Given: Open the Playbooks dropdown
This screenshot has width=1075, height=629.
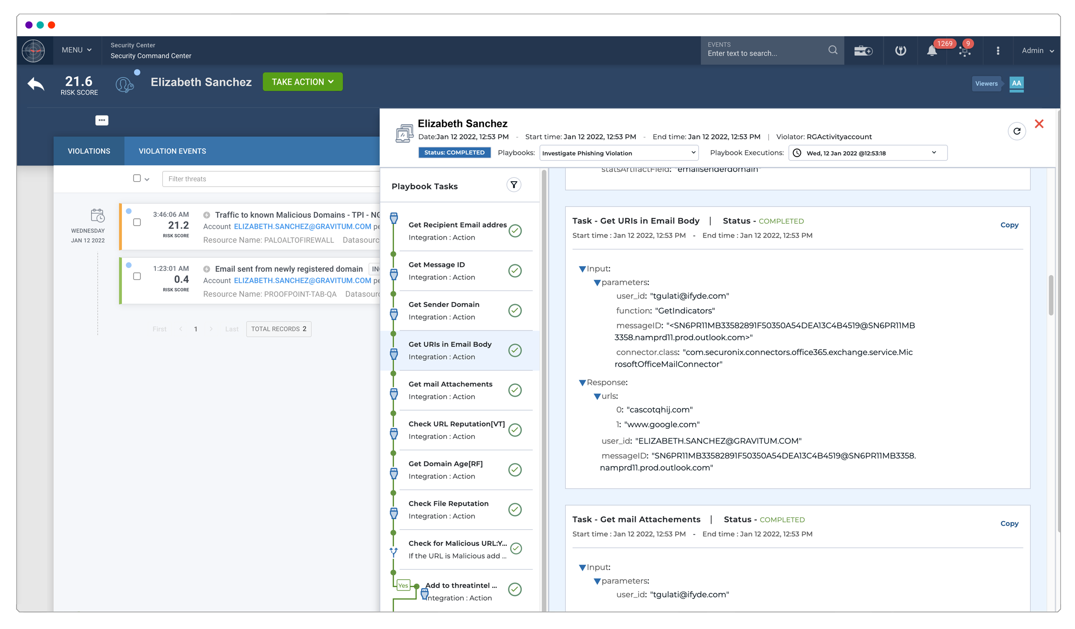Looking at the screenshot, I should [x=619, y=153].
